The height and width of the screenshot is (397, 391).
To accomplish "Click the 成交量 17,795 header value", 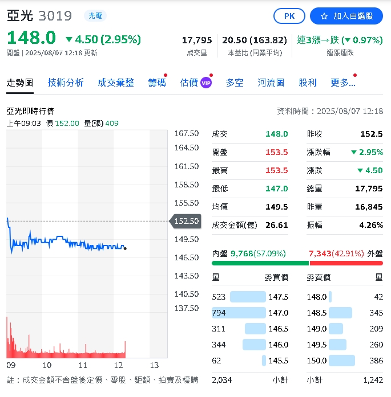I will coord(197,40).
